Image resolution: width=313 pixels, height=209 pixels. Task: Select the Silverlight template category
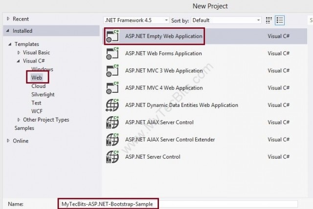[43, 94]
